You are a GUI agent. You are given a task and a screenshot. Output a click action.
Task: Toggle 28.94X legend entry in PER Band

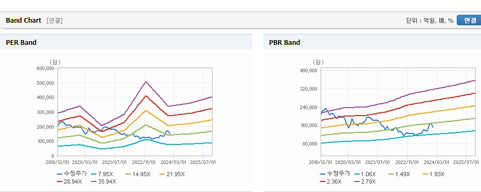(69, 181)
